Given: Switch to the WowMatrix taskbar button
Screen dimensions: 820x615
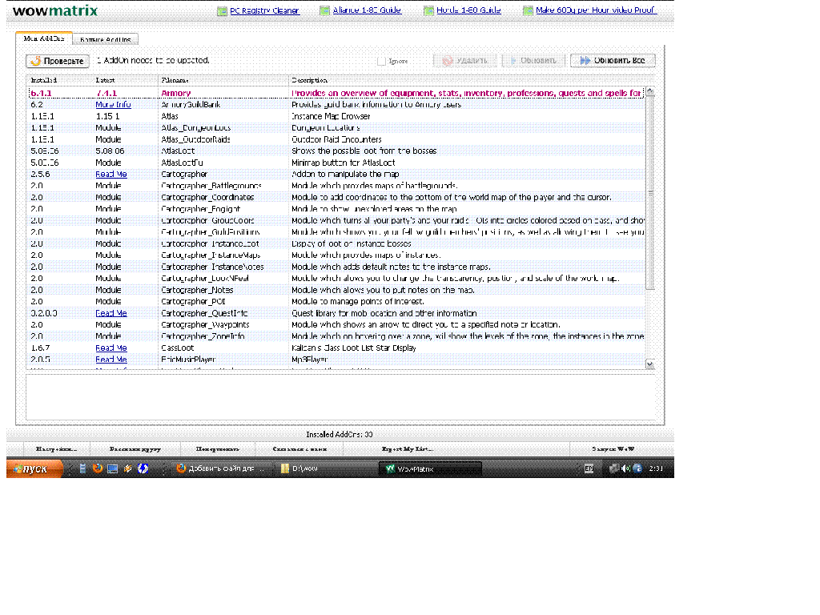Looking at the screenshot, I should 432,468.
